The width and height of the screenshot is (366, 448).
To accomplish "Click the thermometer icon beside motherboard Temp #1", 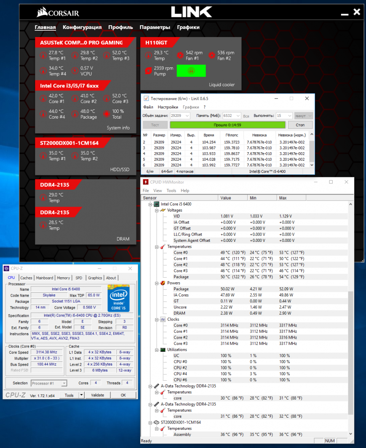I will (x=43, y=56).
